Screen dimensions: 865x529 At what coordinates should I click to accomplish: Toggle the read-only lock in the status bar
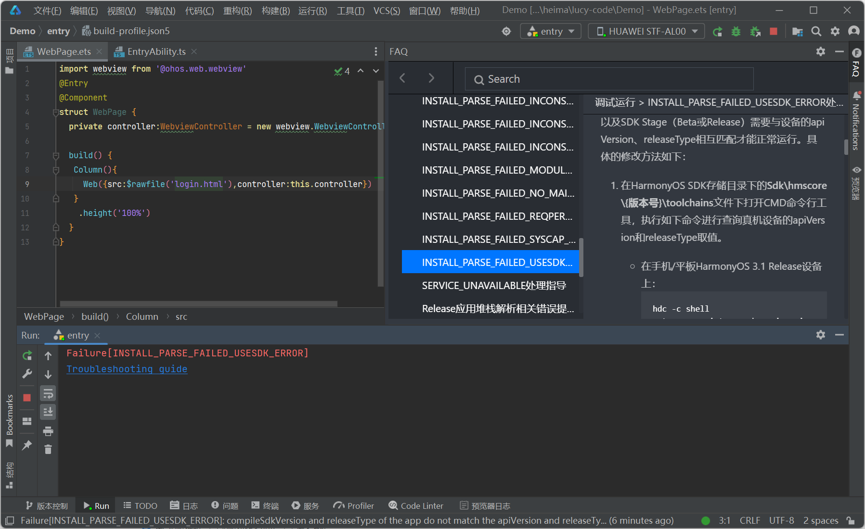coord(851,520)
